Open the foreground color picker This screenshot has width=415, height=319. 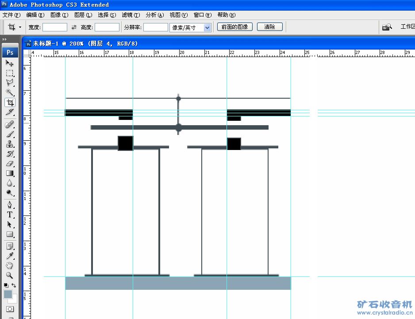[8, 294]
